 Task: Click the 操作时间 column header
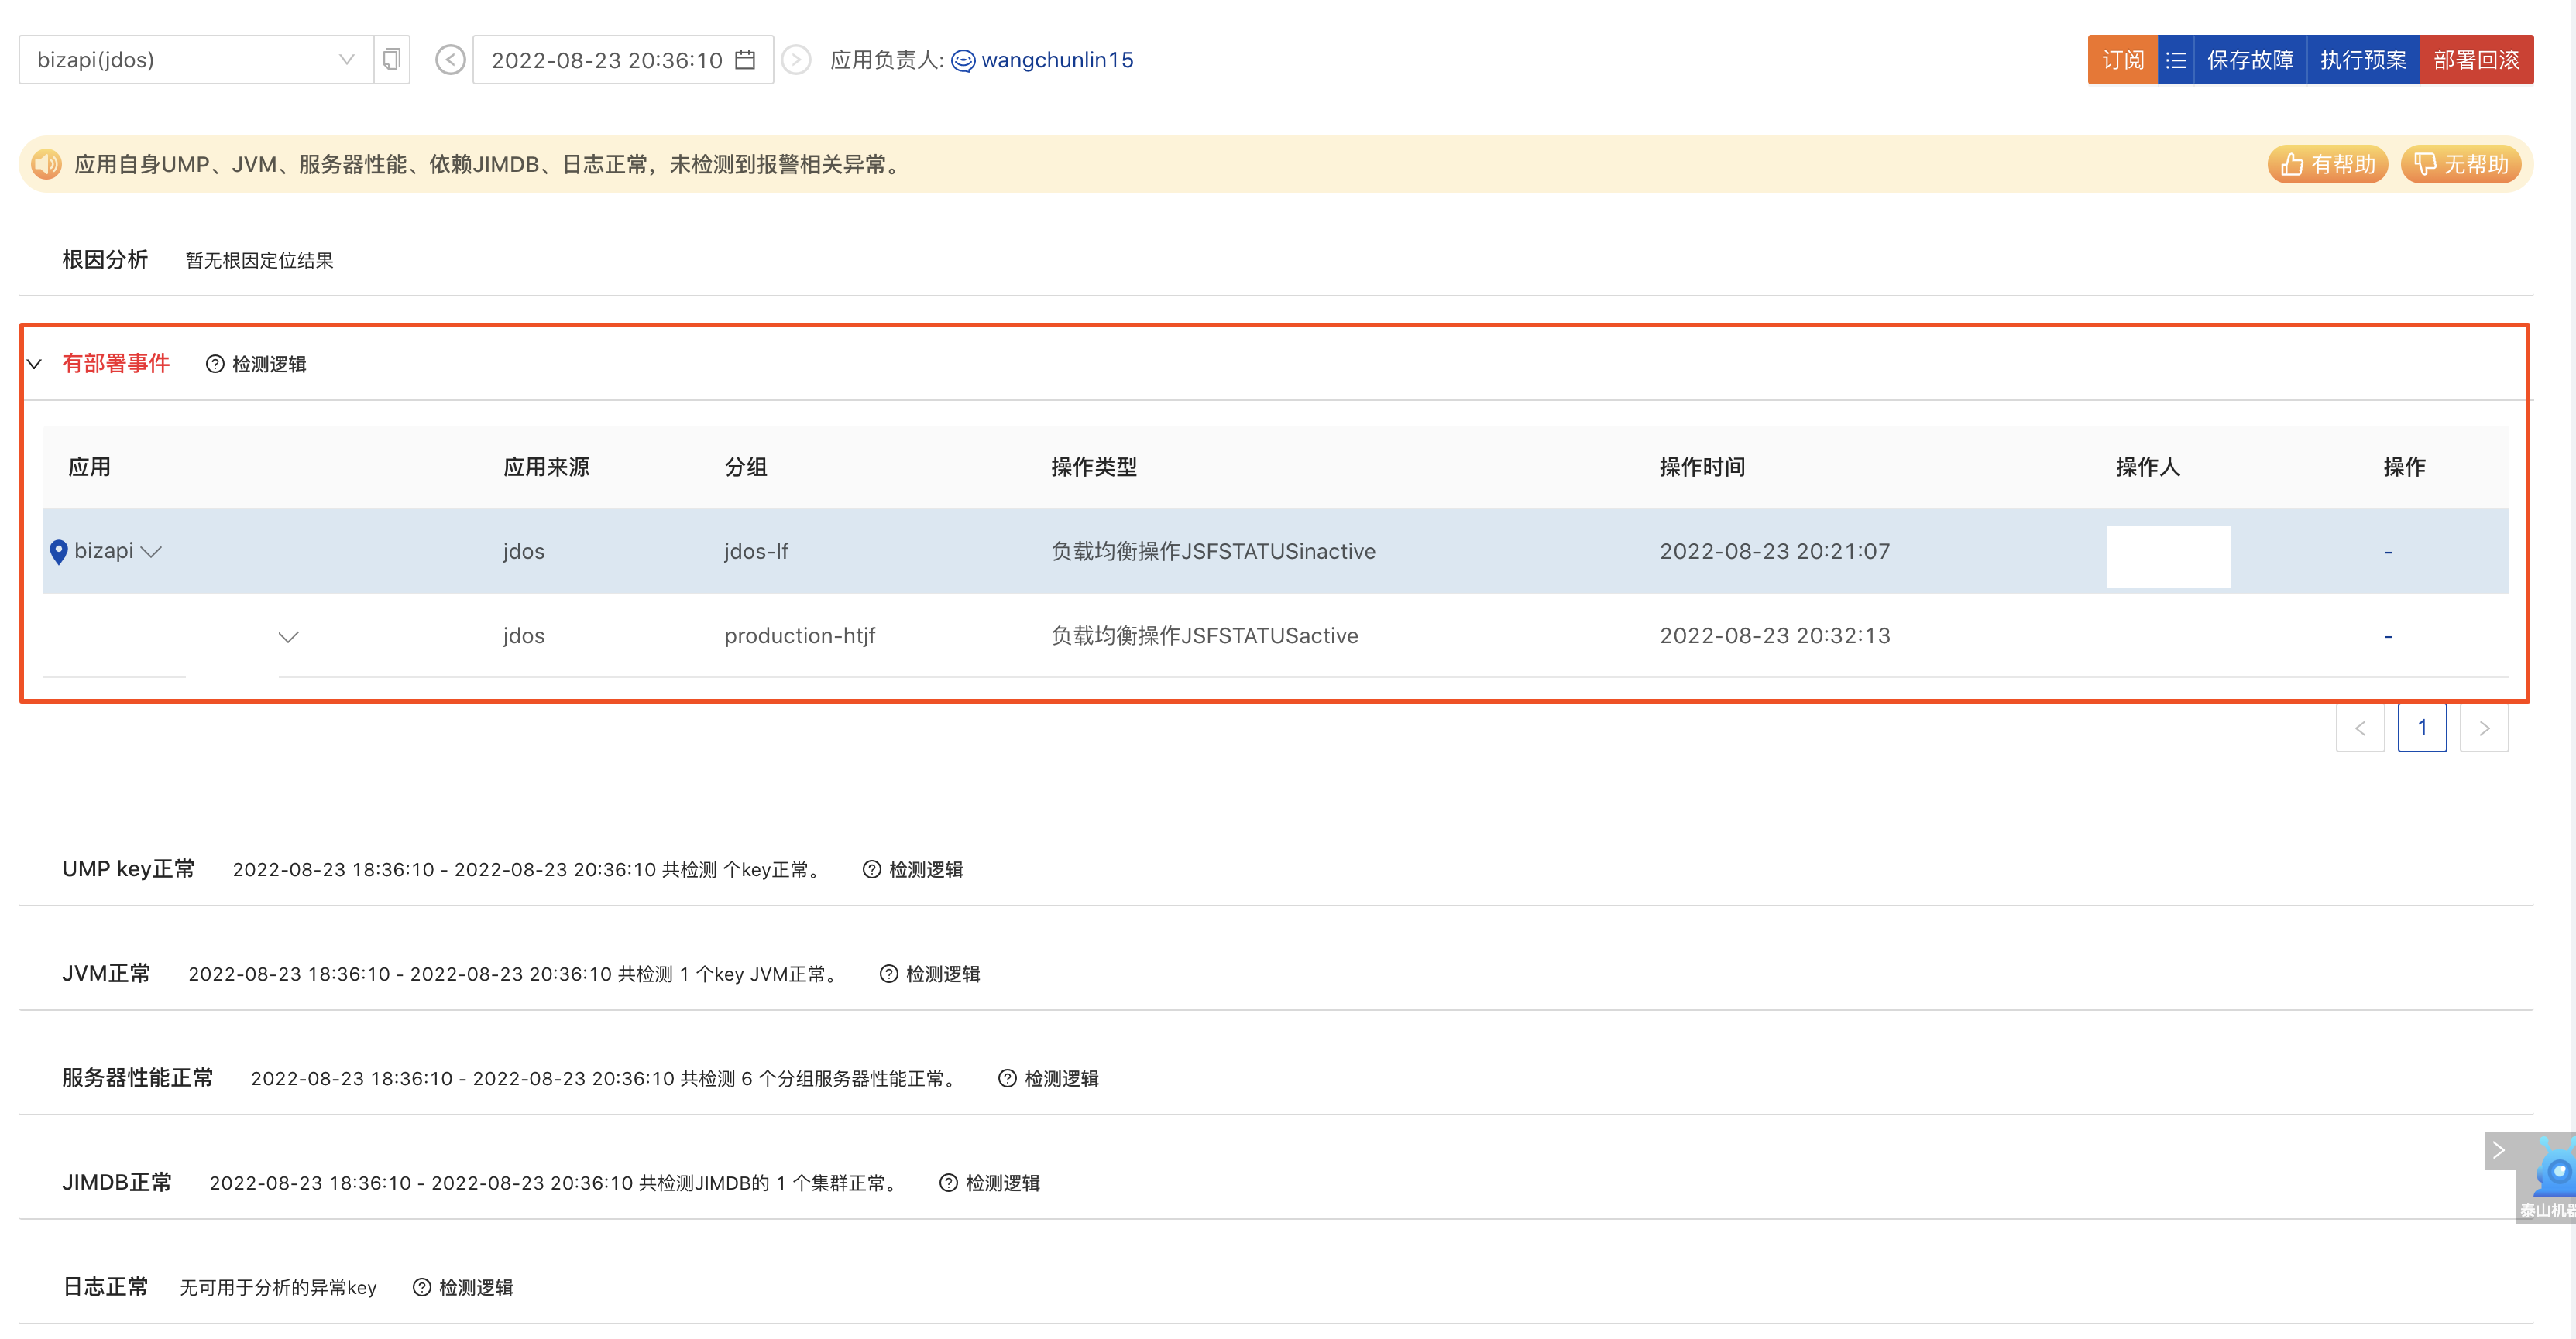tap(1702, 467)
